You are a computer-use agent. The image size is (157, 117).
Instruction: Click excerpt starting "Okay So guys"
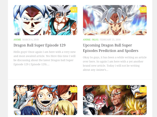point(115,64)
